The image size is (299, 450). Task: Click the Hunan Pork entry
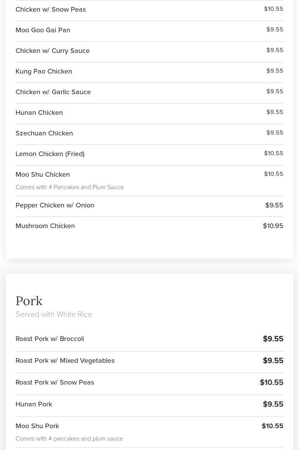pos(34,404)
